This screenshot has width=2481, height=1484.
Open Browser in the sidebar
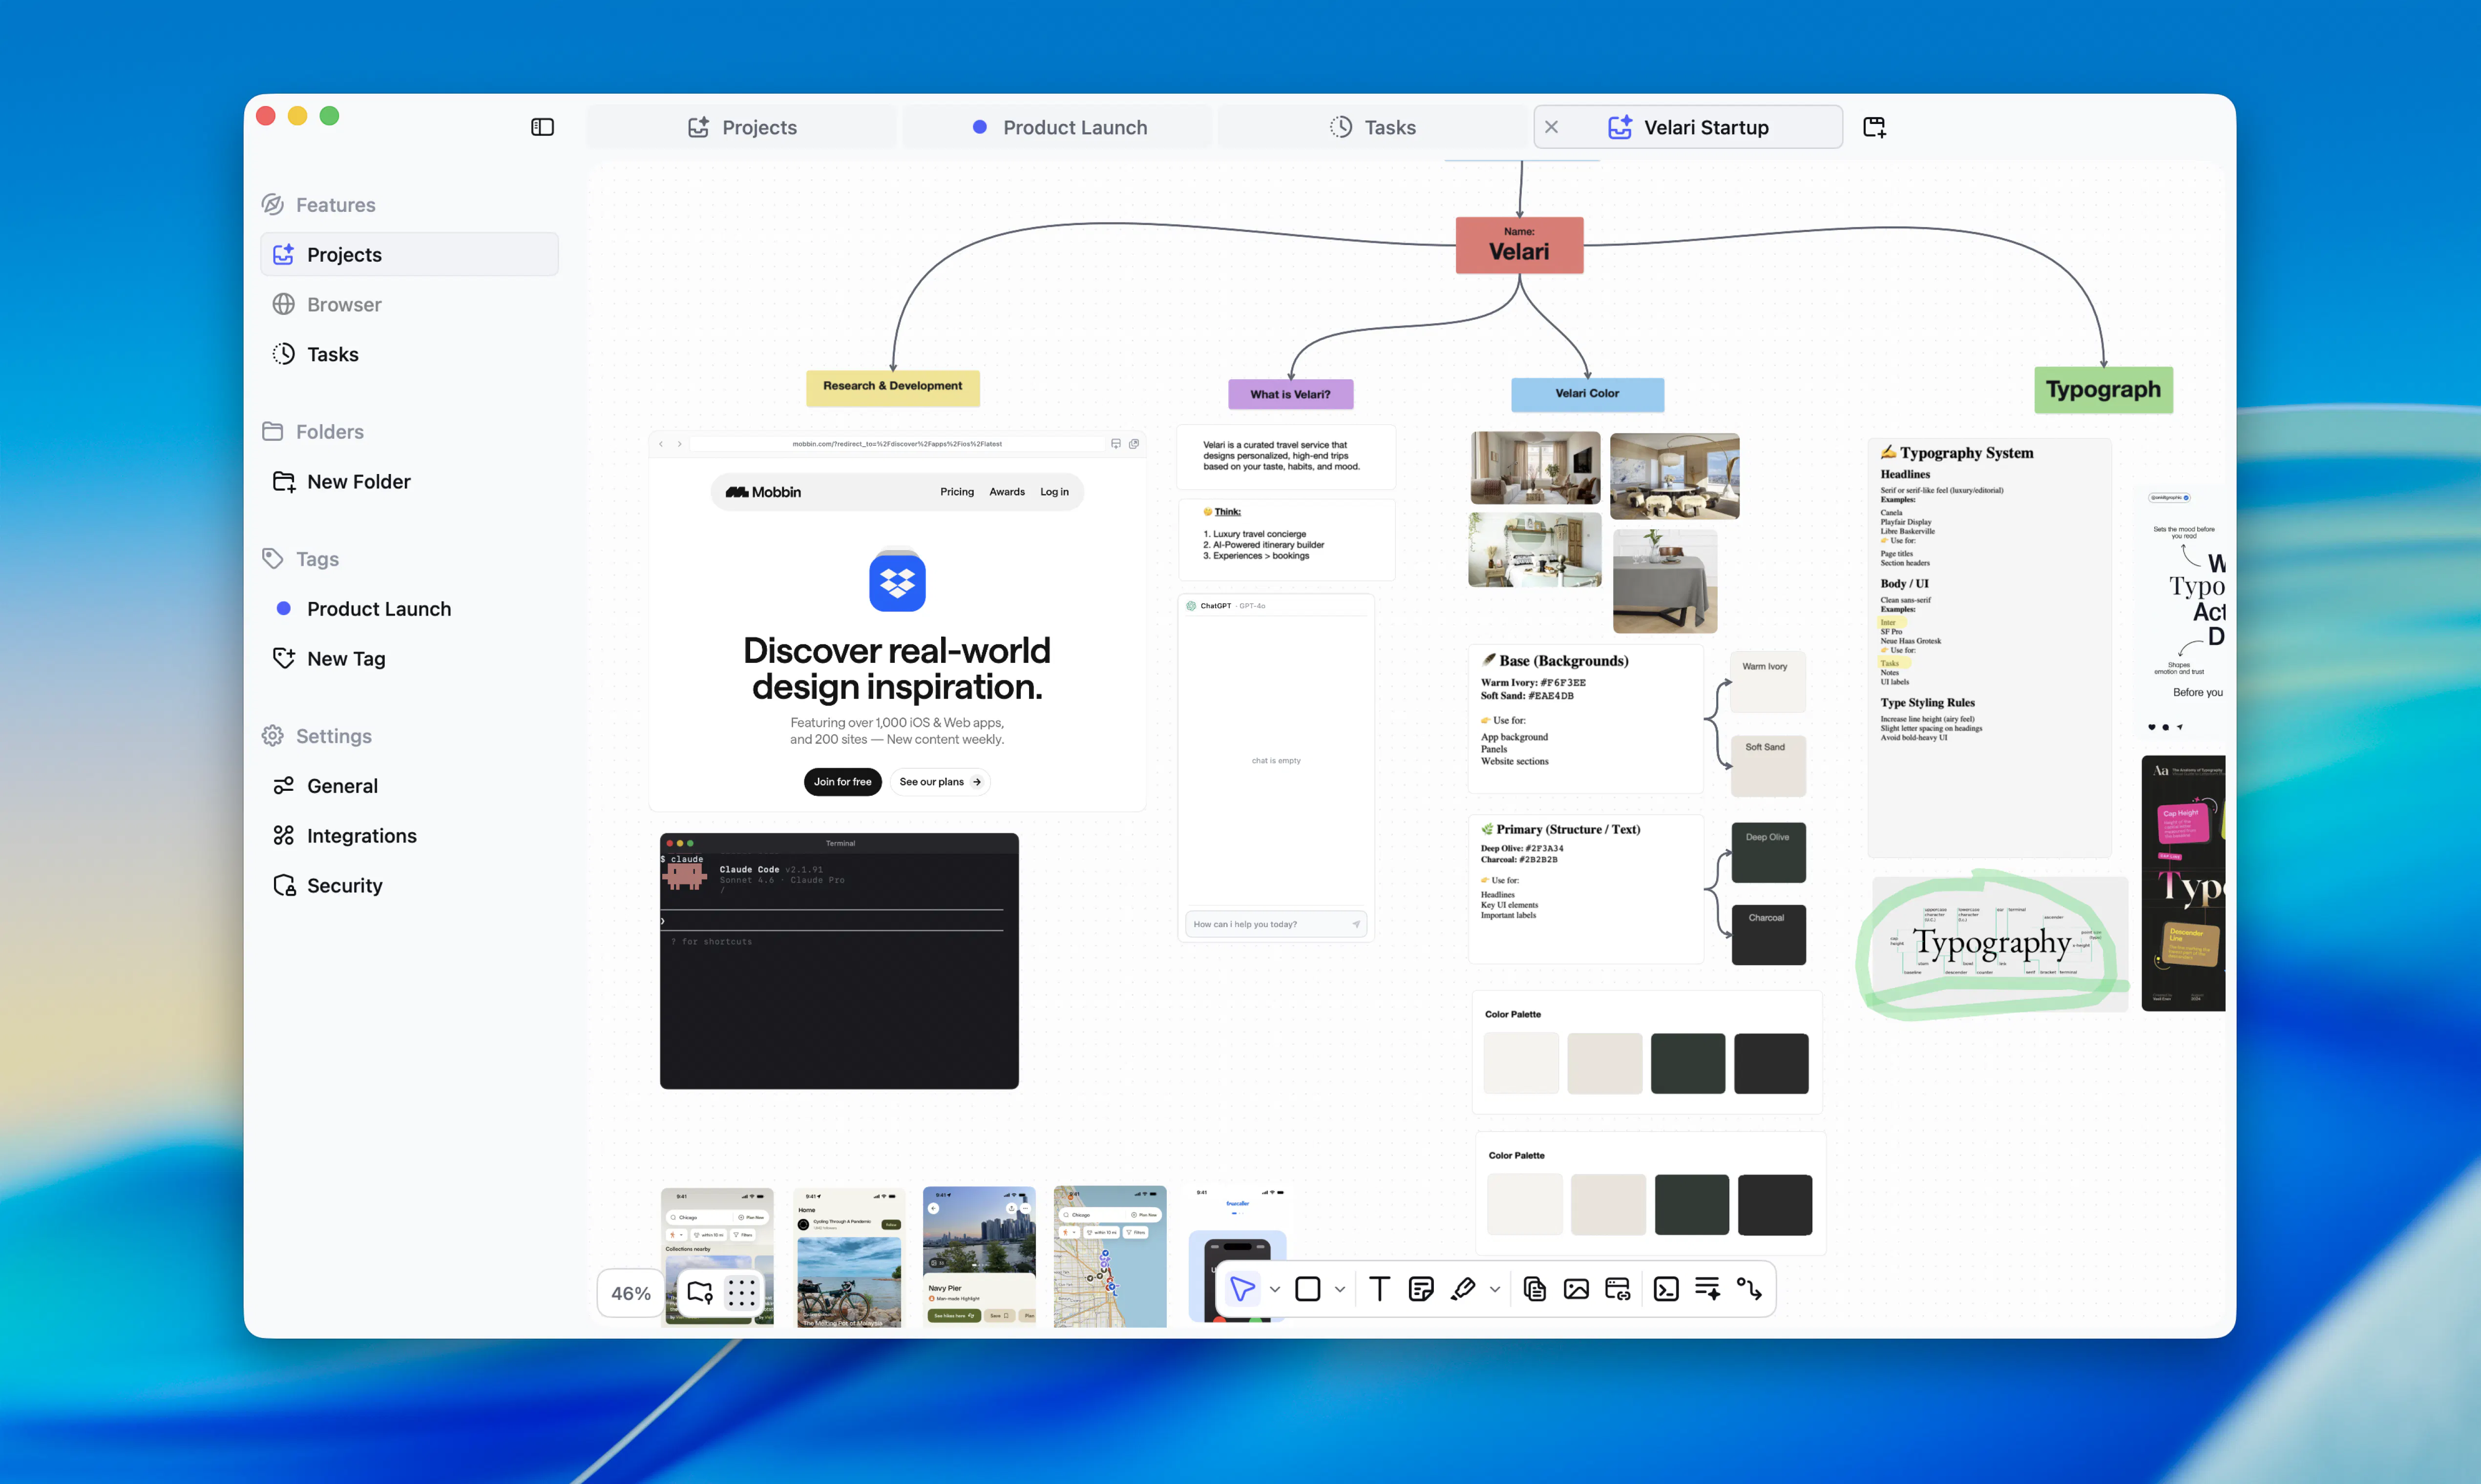click(x=409, y=304)
